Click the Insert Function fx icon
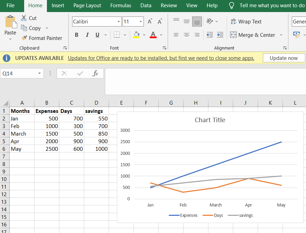Image resolution: width=306 pixels, height=233 pixels. 96,73
